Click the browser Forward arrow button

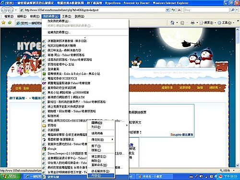11,10
